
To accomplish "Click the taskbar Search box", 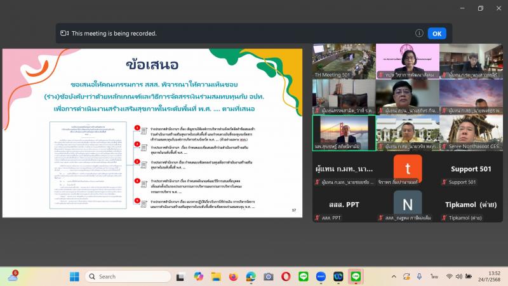I will pos(128,276).
